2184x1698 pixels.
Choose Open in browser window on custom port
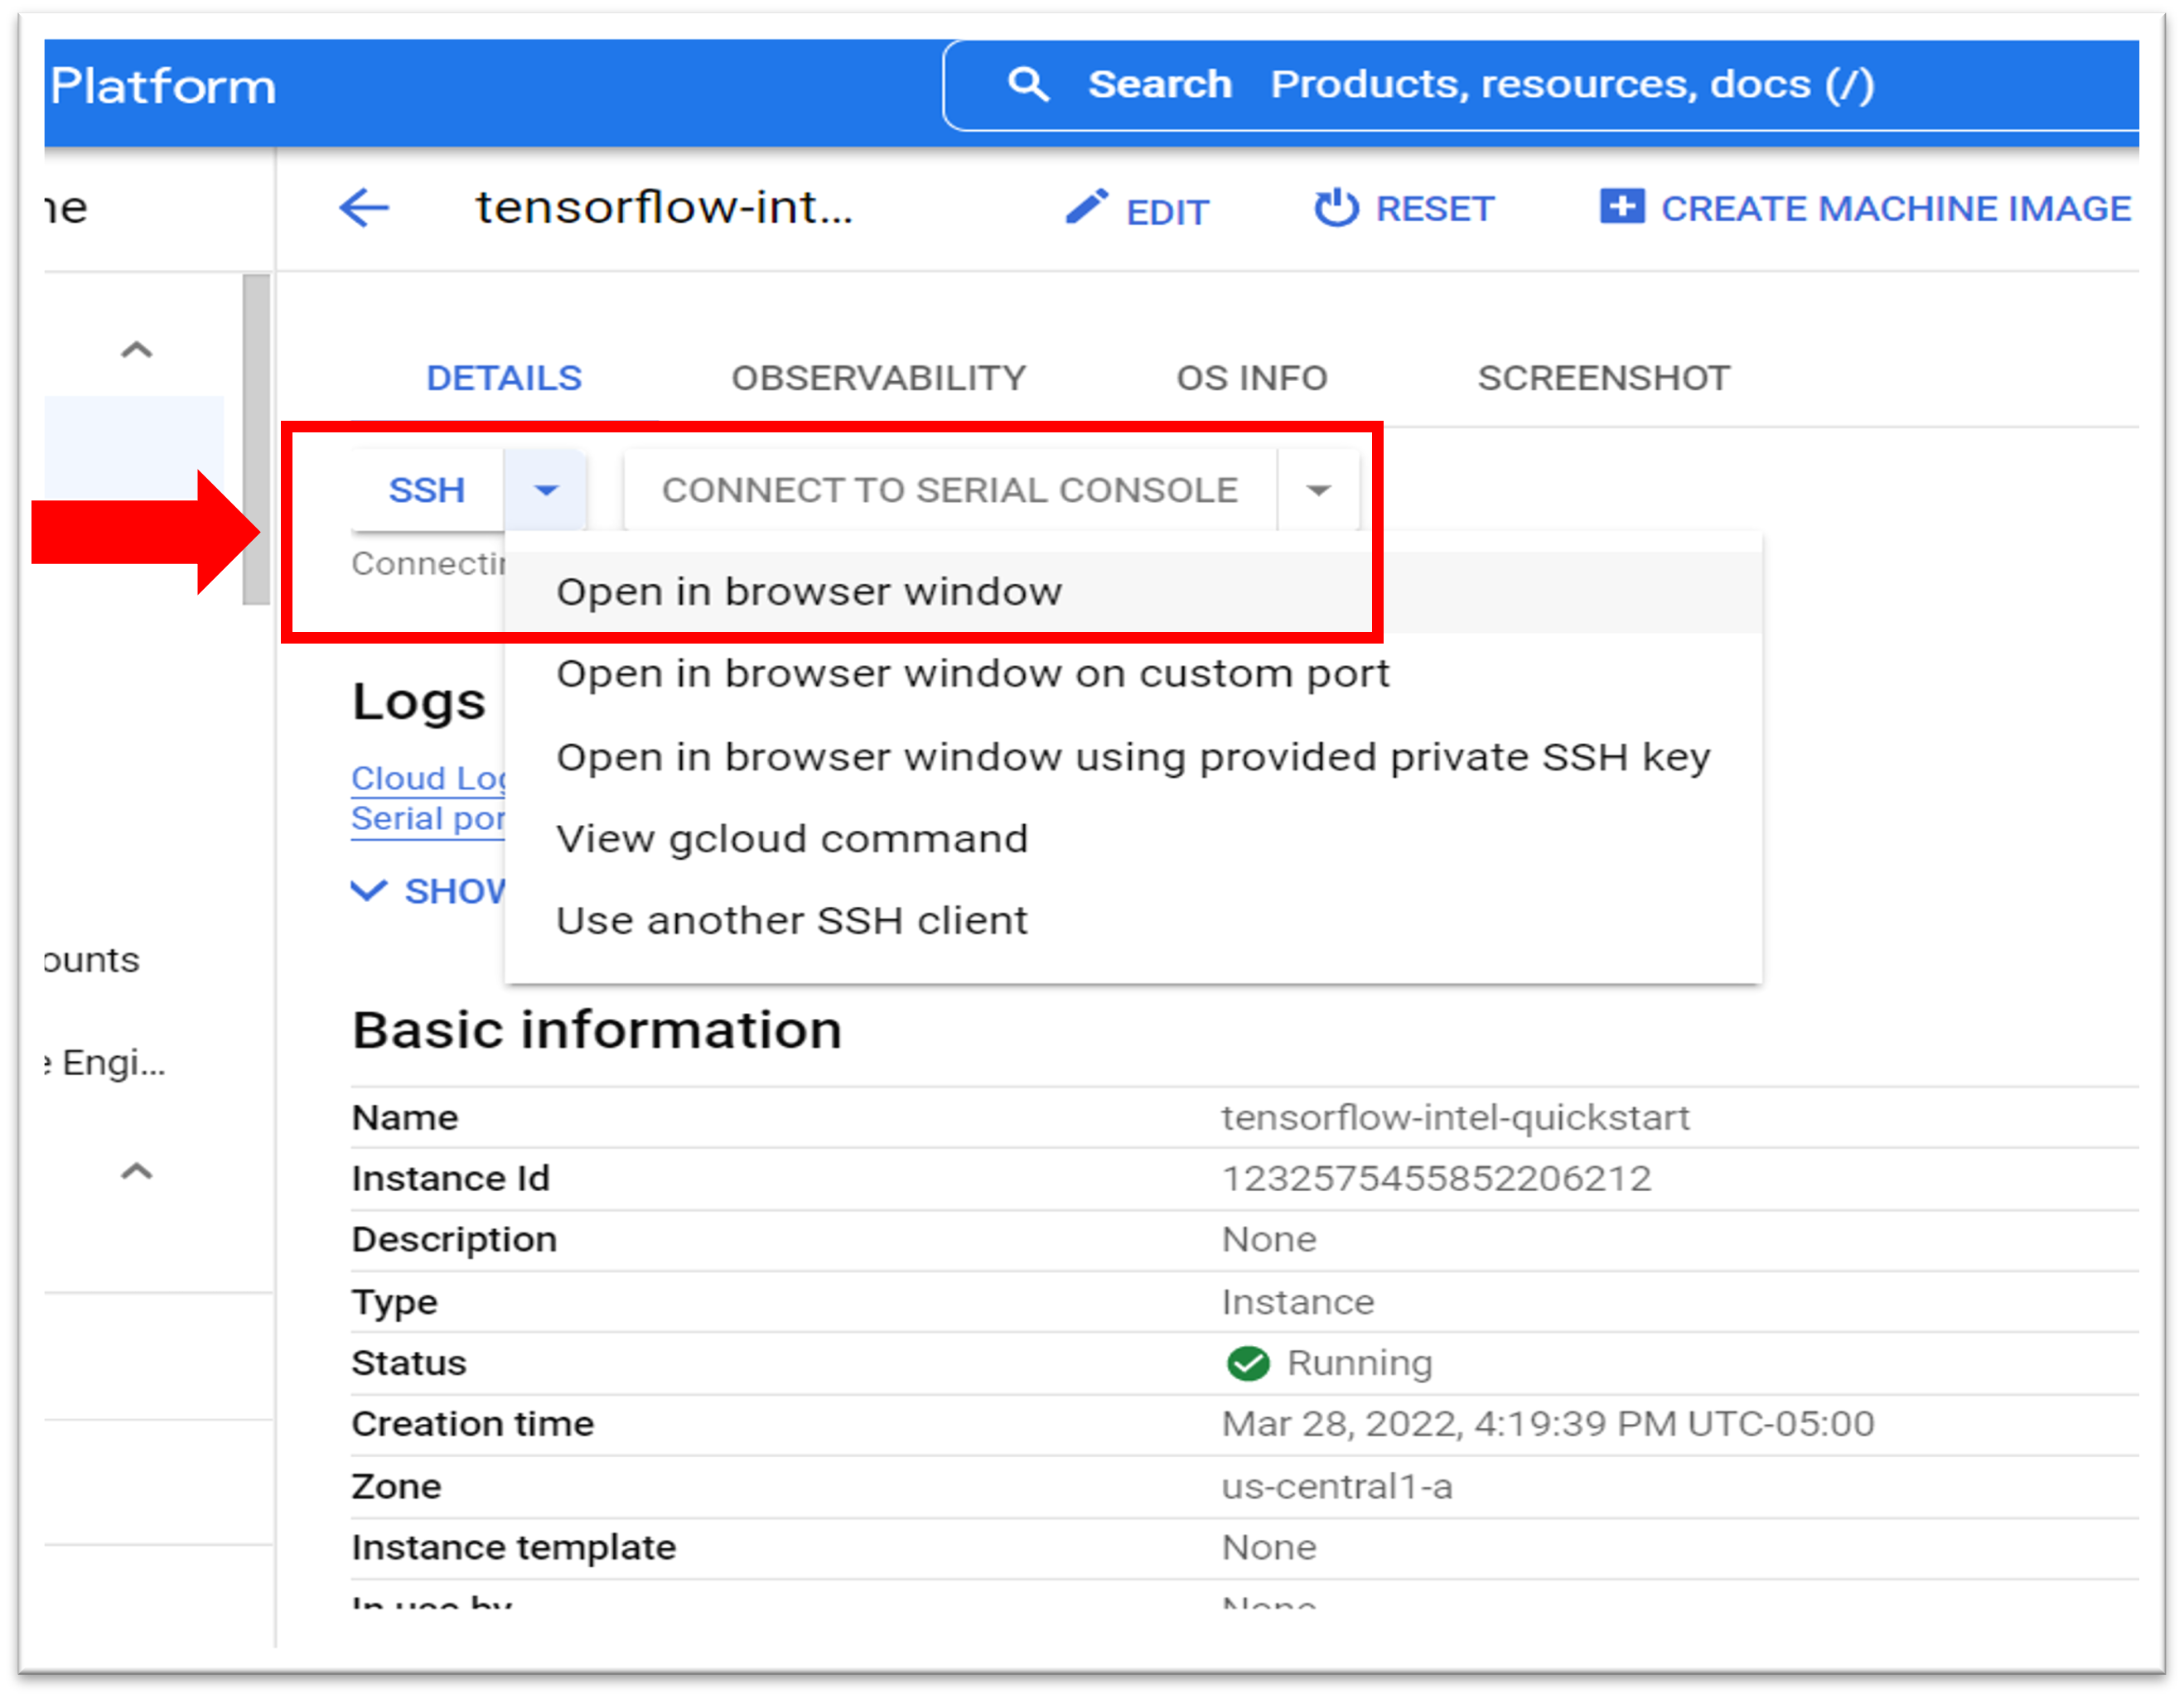point(972,674)
